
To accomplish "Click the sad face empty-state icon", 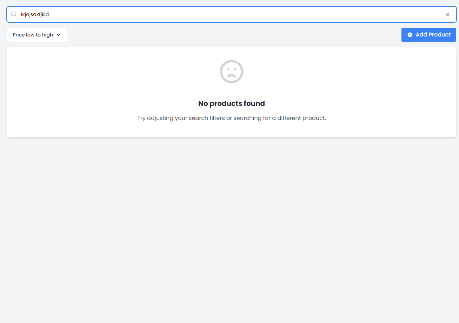I will coord(232,72).
